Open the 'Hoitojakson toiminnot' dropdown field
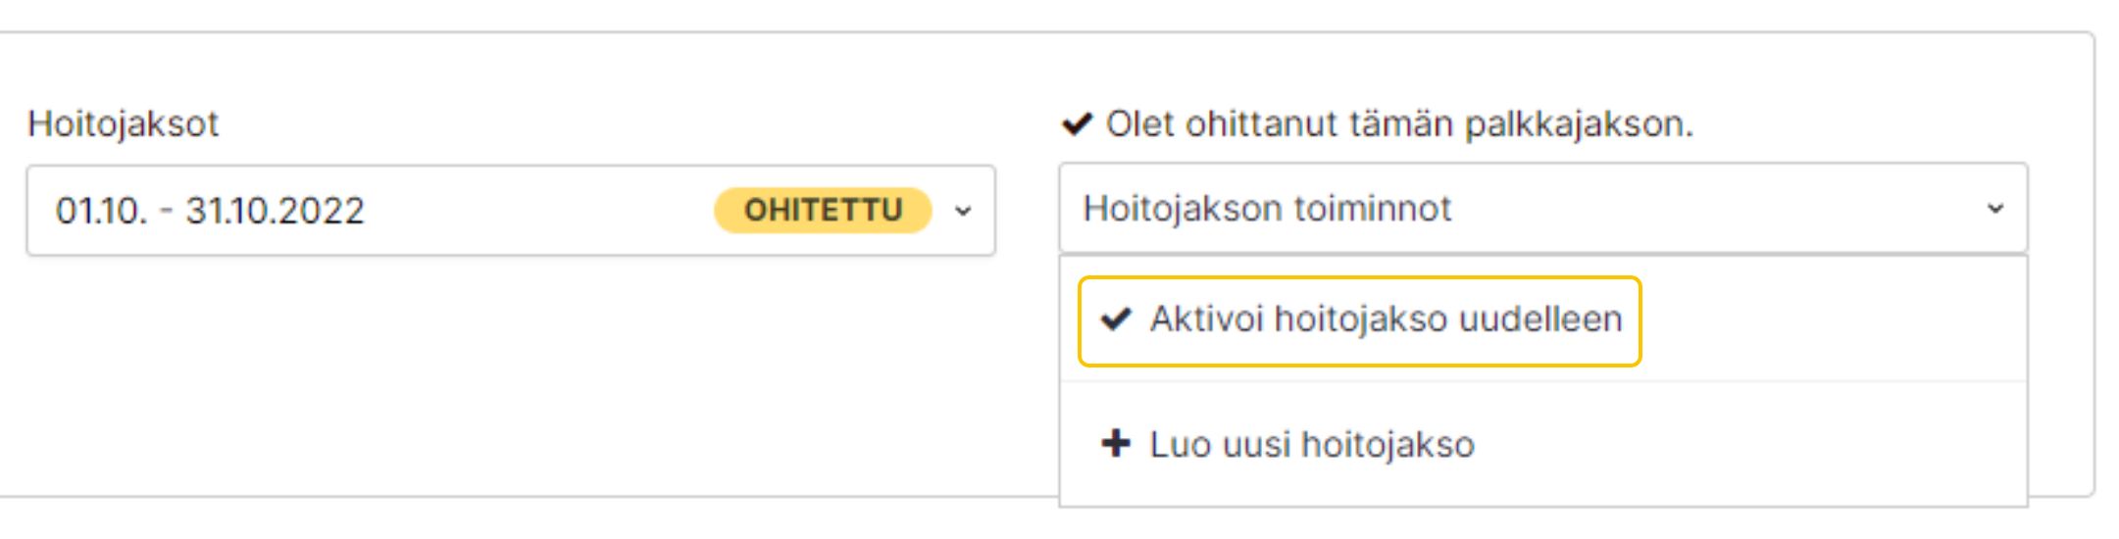 pos(1667,209)
